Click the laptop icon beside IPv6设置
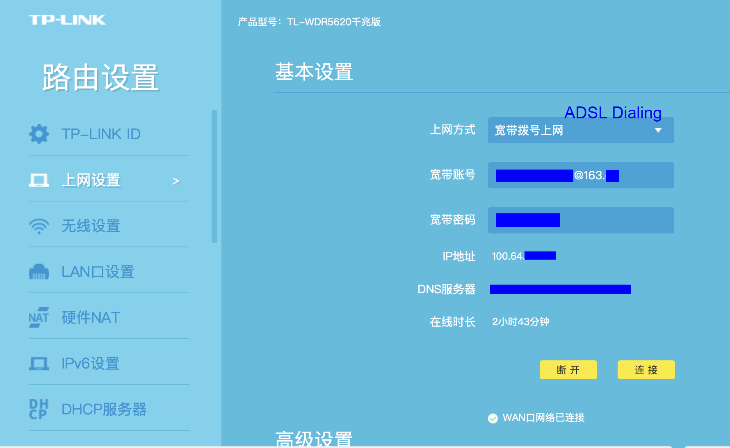Image resolution: width=730 pixels, height=448 pixels. [x=39, y=363]
